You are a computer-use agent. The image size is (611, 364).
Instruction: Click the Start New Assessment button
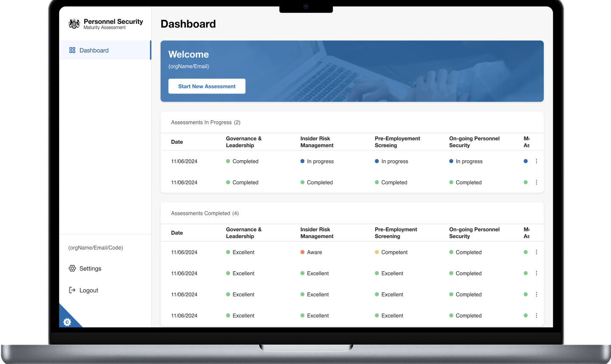pyautogui.click(x=207, y=86)
